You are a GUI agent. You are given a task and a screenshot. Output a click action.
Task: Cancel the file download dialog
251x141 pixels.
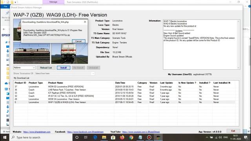78,41
